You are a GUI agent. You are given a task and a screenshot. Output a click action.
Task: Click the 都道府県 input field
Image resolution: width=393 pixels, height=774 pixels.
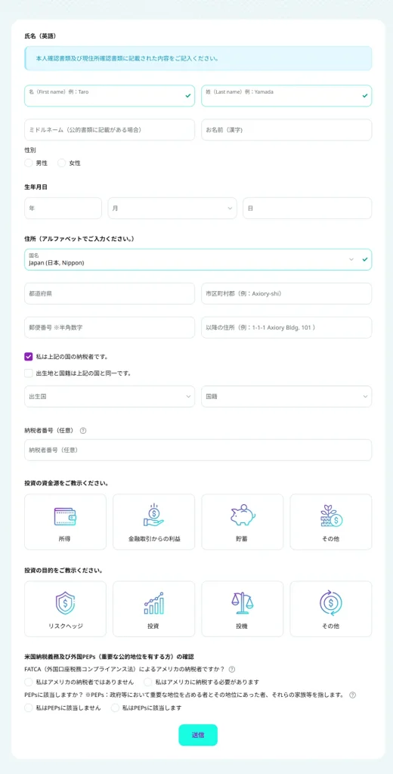tap(110, 294)
